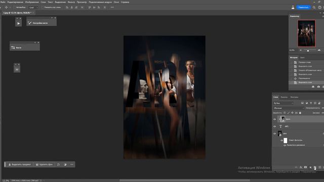Click transform icon in contextual task bar

pos(59,164)
